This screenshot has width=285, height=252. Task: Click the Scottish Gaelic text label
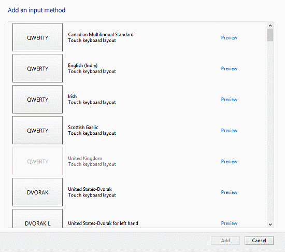coord(83,127)
